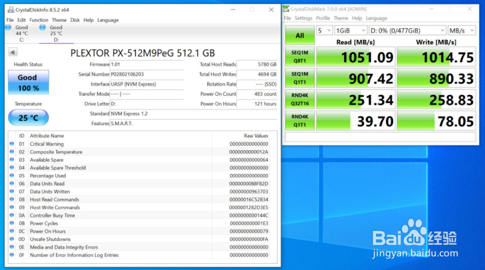Click the Power On Hours row status dot

(12, 231)
